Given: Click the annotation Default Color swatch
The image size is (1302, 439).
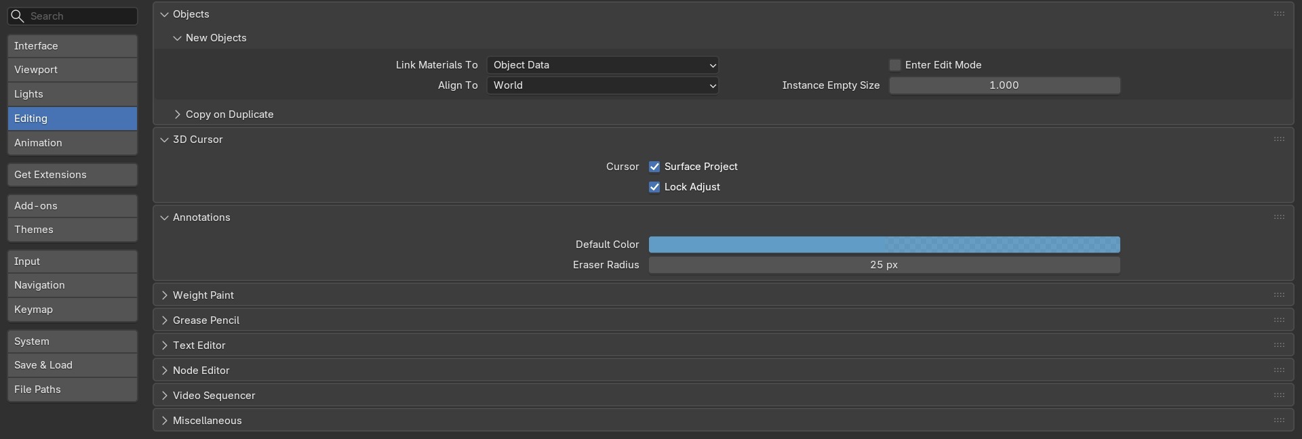Looking at the screenshot, I should pos(884,245).
